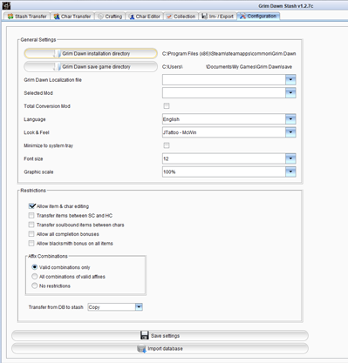
Task: Click Grim Dawn save game directory button
Action: click(x=91, y=66)
